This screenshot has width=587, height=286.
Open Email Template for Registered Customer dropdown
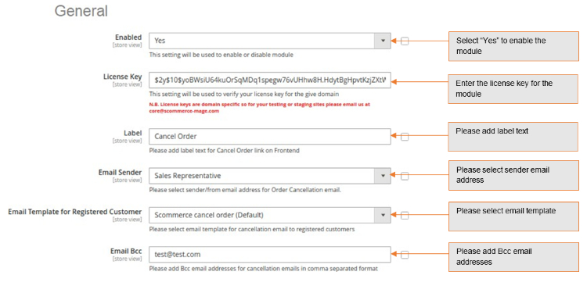point(383,216)
